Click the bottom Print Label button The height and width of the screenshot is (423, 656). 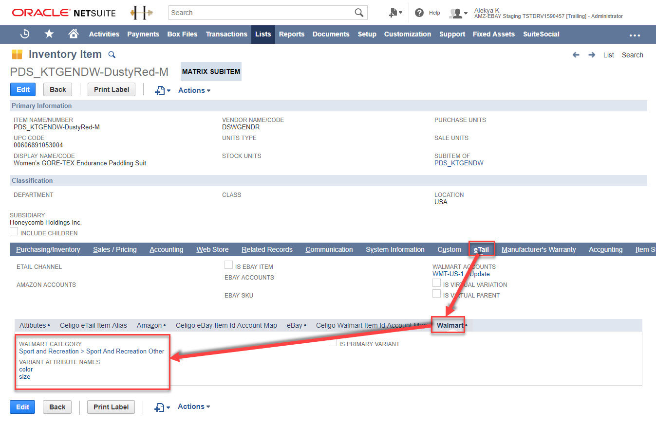click(111, 407)
